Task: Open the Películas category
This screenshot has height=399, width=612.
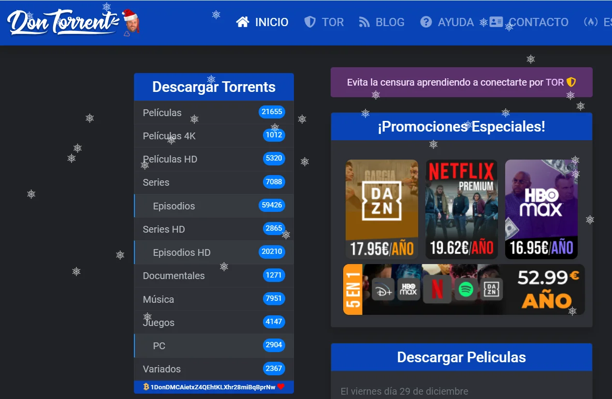Action: click(214, 113)
